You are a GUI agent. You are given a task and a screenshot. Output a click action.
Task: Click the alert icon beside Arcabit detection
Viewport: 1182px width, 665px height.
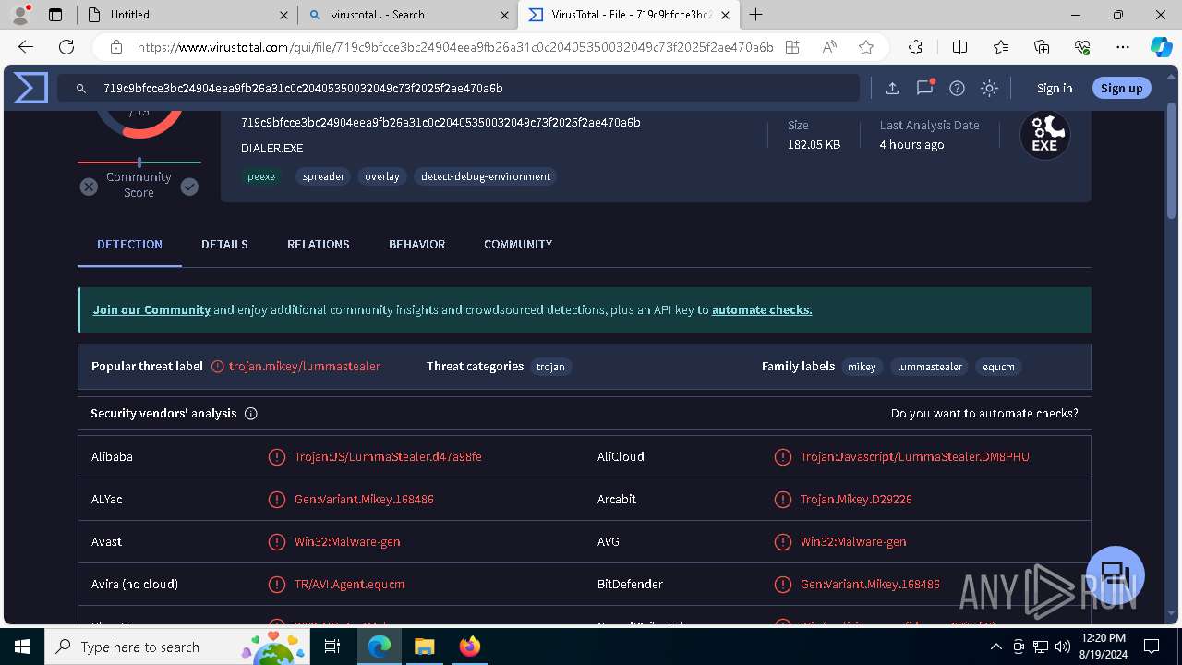point(782,499)
